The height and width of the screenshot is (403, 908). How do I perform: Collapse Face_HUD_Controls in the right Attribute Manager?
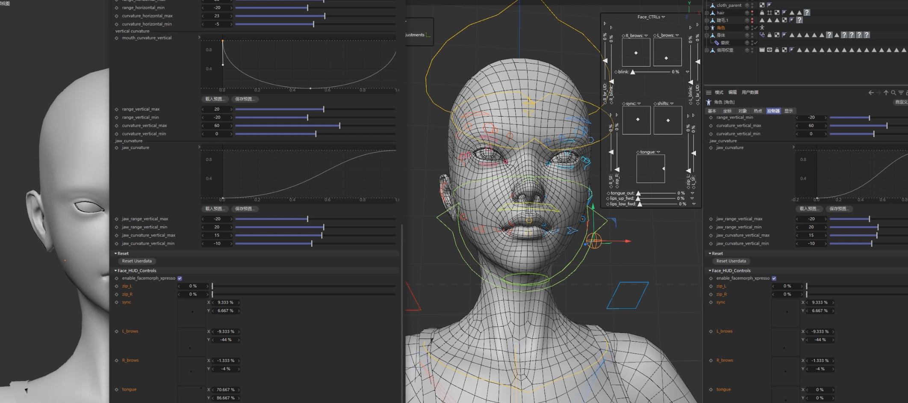click(x=710, y=271)
